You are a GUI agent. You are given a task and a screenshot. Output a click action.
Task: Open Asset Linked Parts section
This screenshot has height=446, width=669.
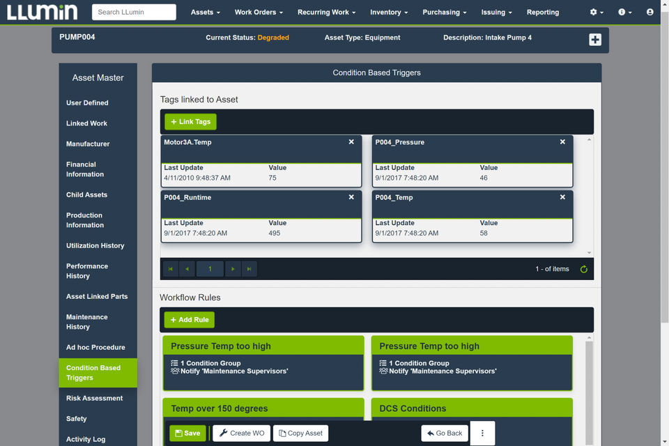pos(98,296)
